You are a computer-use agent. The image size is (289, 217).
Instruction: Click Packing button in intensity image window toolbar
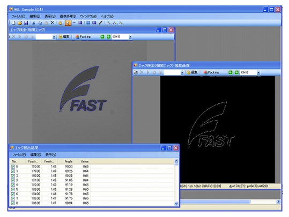point(211,72)
